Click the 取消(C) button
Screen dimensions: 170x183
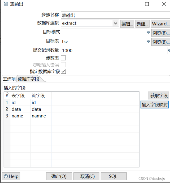[x=86, y=176]
